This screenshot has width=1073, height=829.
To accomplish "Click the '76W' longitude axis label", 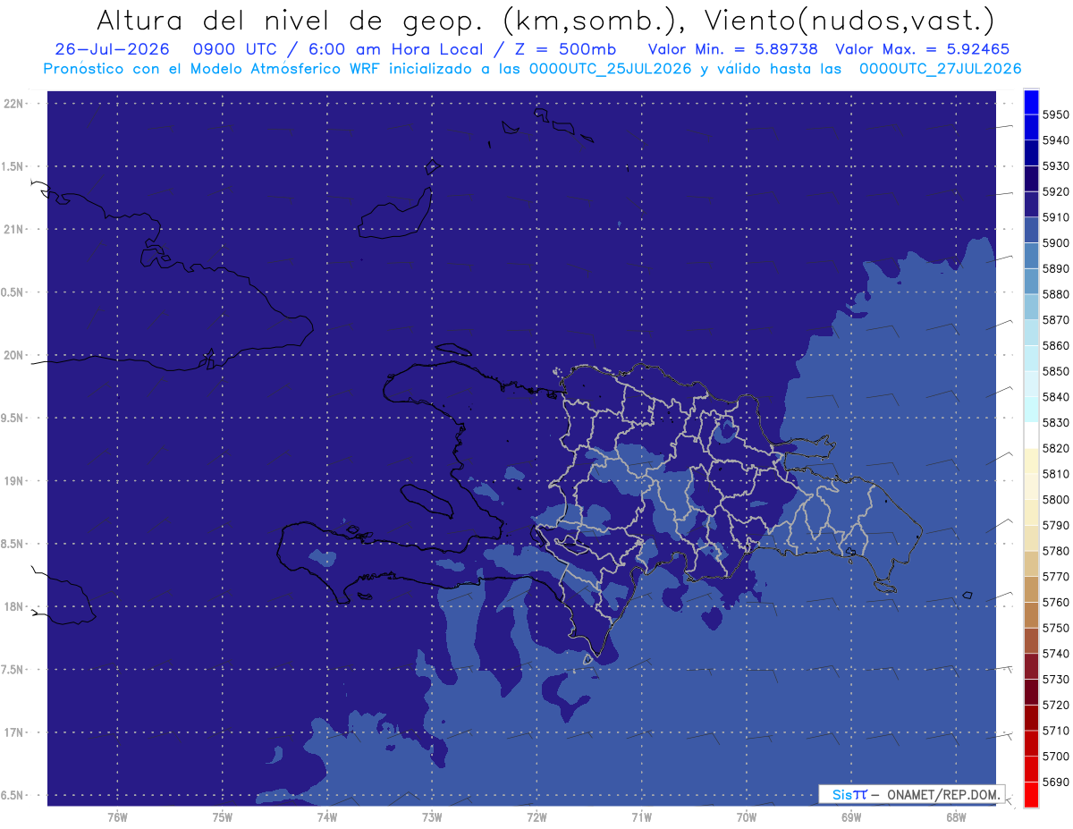I will (x=117, y=816).
